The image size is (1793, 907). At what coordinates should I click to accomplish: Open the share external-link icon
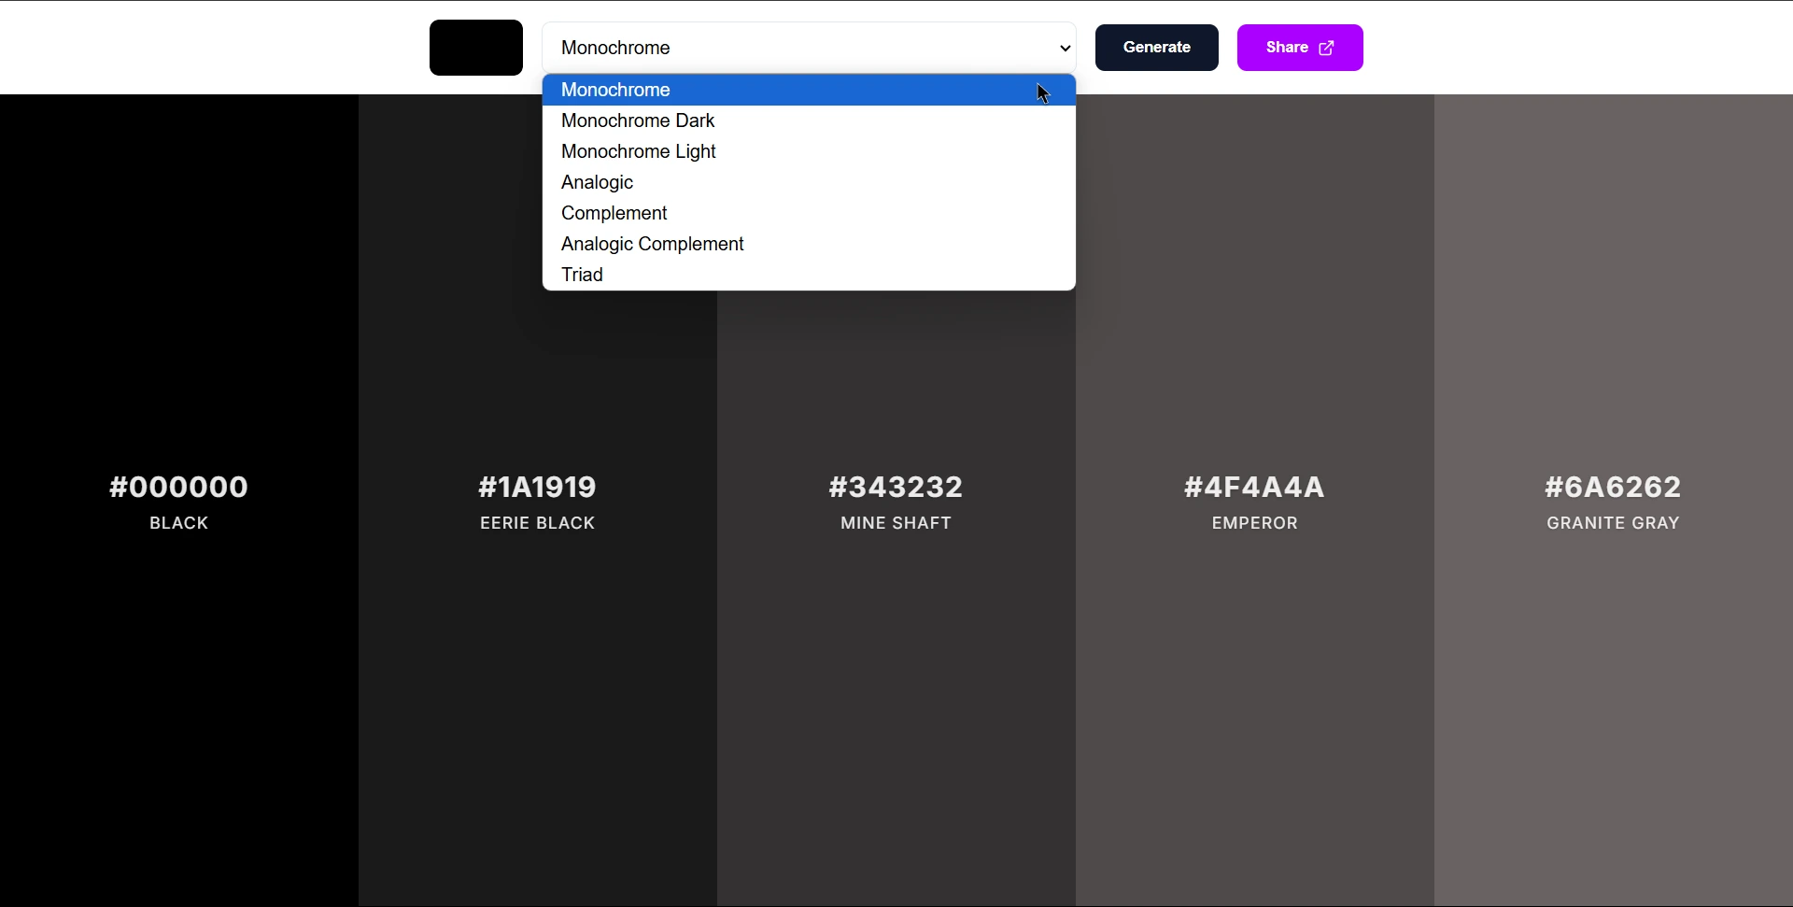(1328, 47)
